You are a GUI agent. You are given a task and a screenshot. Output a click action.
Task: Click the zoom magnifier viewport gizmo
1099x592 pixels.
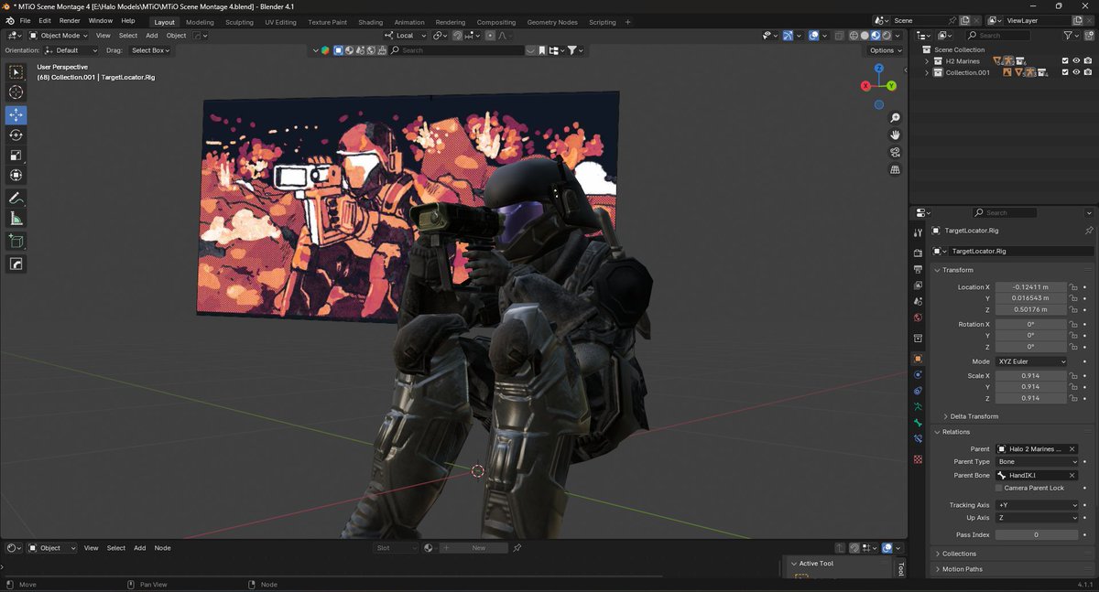(895, 118)
